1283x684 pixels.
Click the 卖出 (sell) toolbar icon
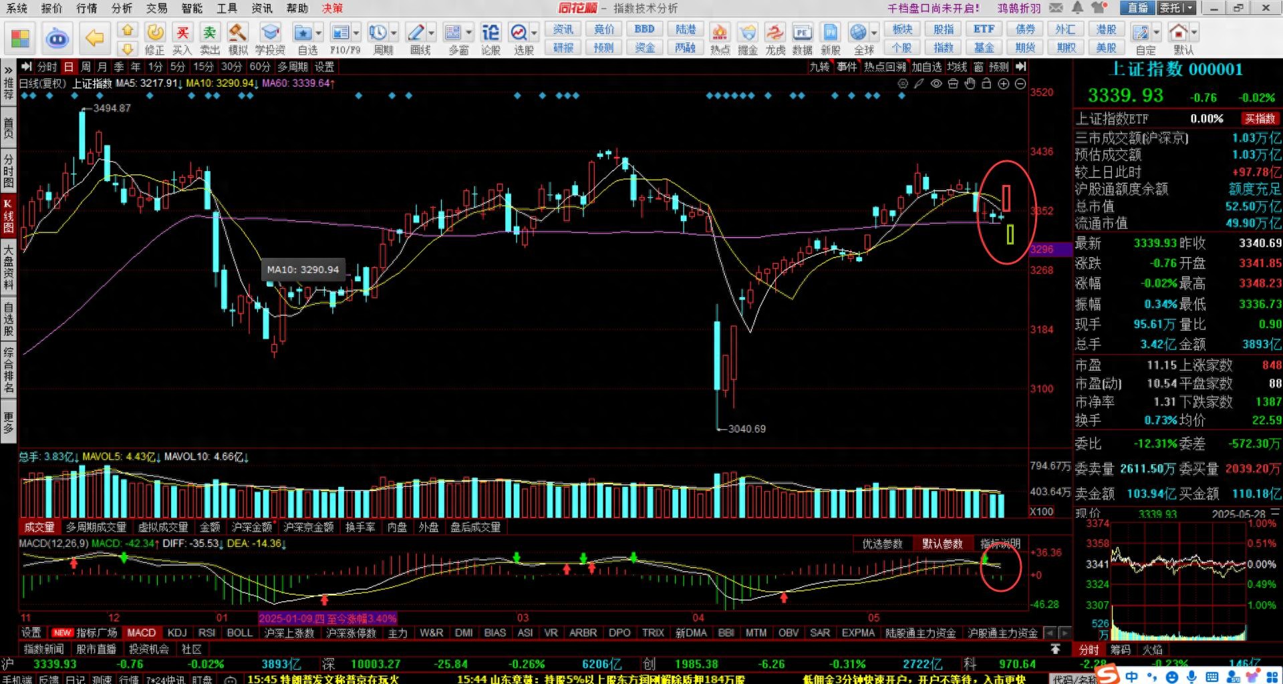tap(210, 38)
